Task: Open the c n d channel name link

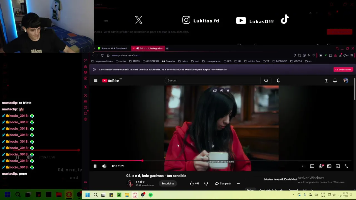Action: coord(139,182)
